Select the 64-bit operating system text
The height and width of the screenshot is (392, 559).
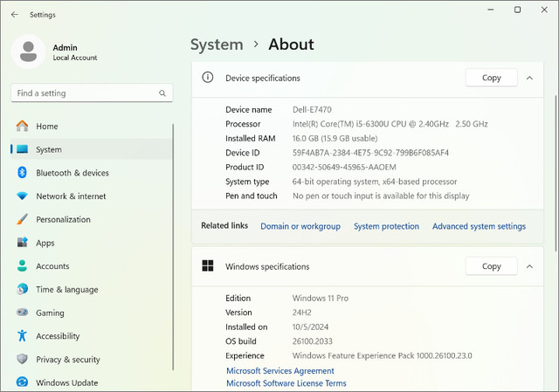(375, 182)
